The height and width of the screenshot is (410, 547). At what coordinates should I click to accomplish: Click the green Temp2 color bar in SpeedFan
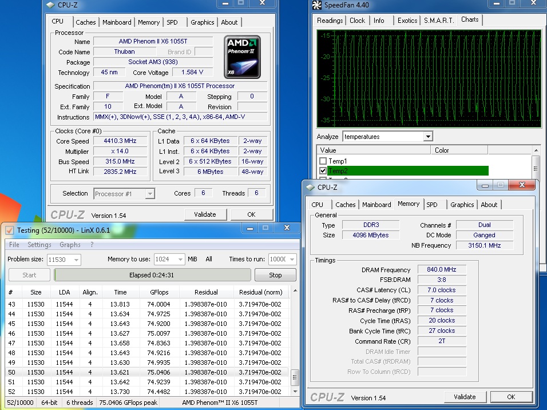pyautogui.click(x=408, y=171)
